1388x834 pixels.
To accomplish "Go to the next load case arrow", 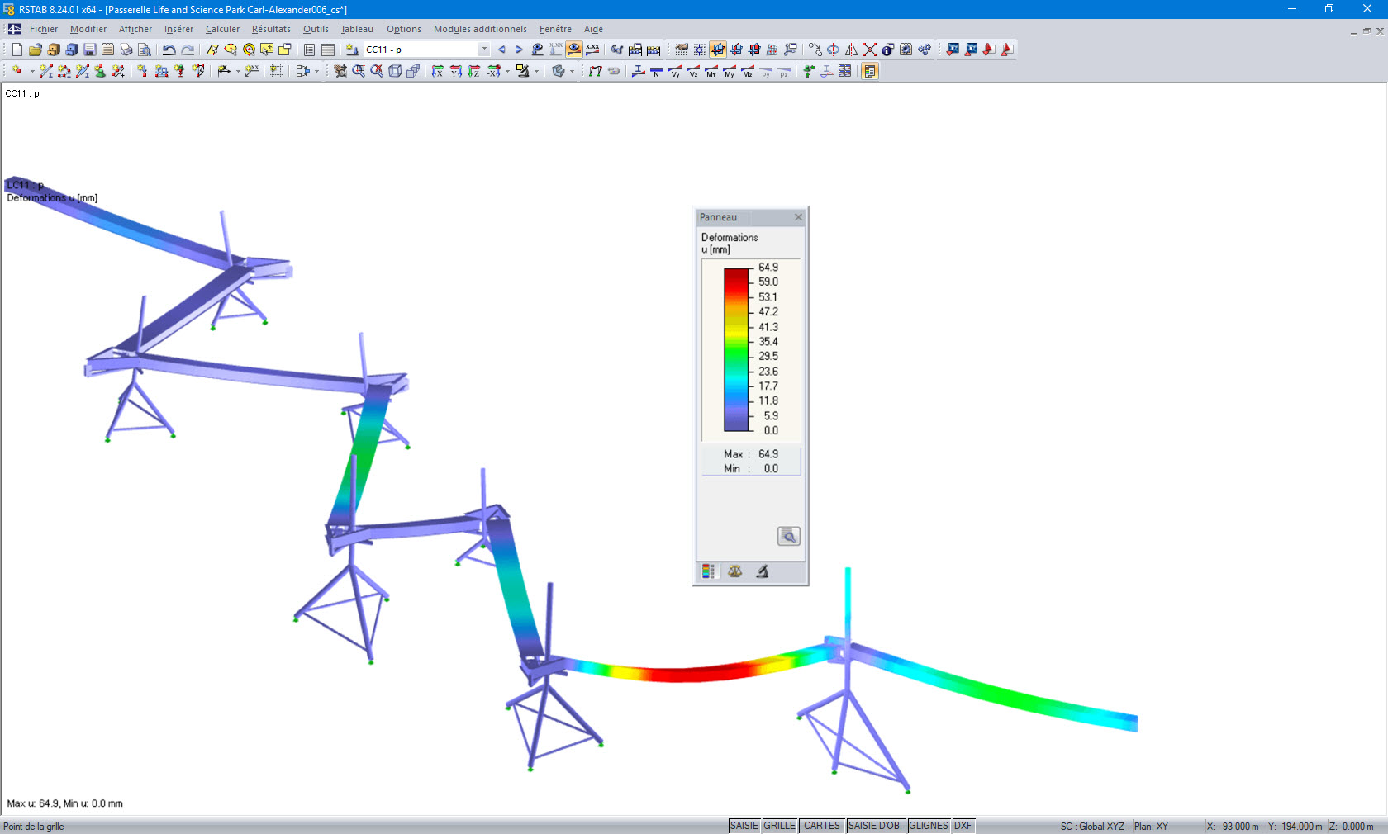I will [x=519, y=50].
